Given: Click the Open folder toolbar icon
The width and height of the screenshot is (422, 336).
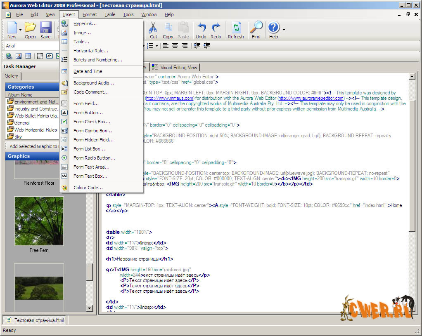Looking at the screenshot, I should coord(30,30).
